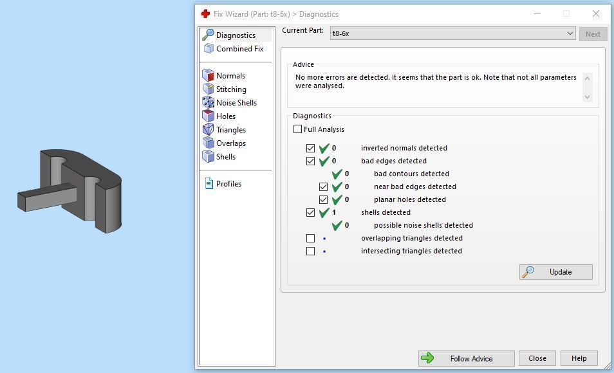This screenshot has width=614, height=373.
Task: Click Advice box scroll down arrow
Action: click(587, 96)
